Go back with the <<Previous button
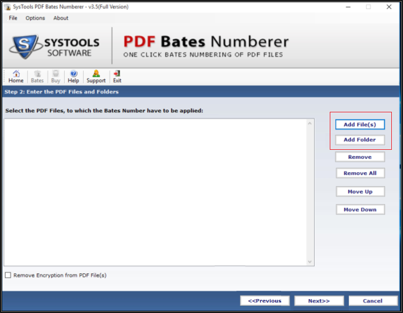 tap(265, 301)
